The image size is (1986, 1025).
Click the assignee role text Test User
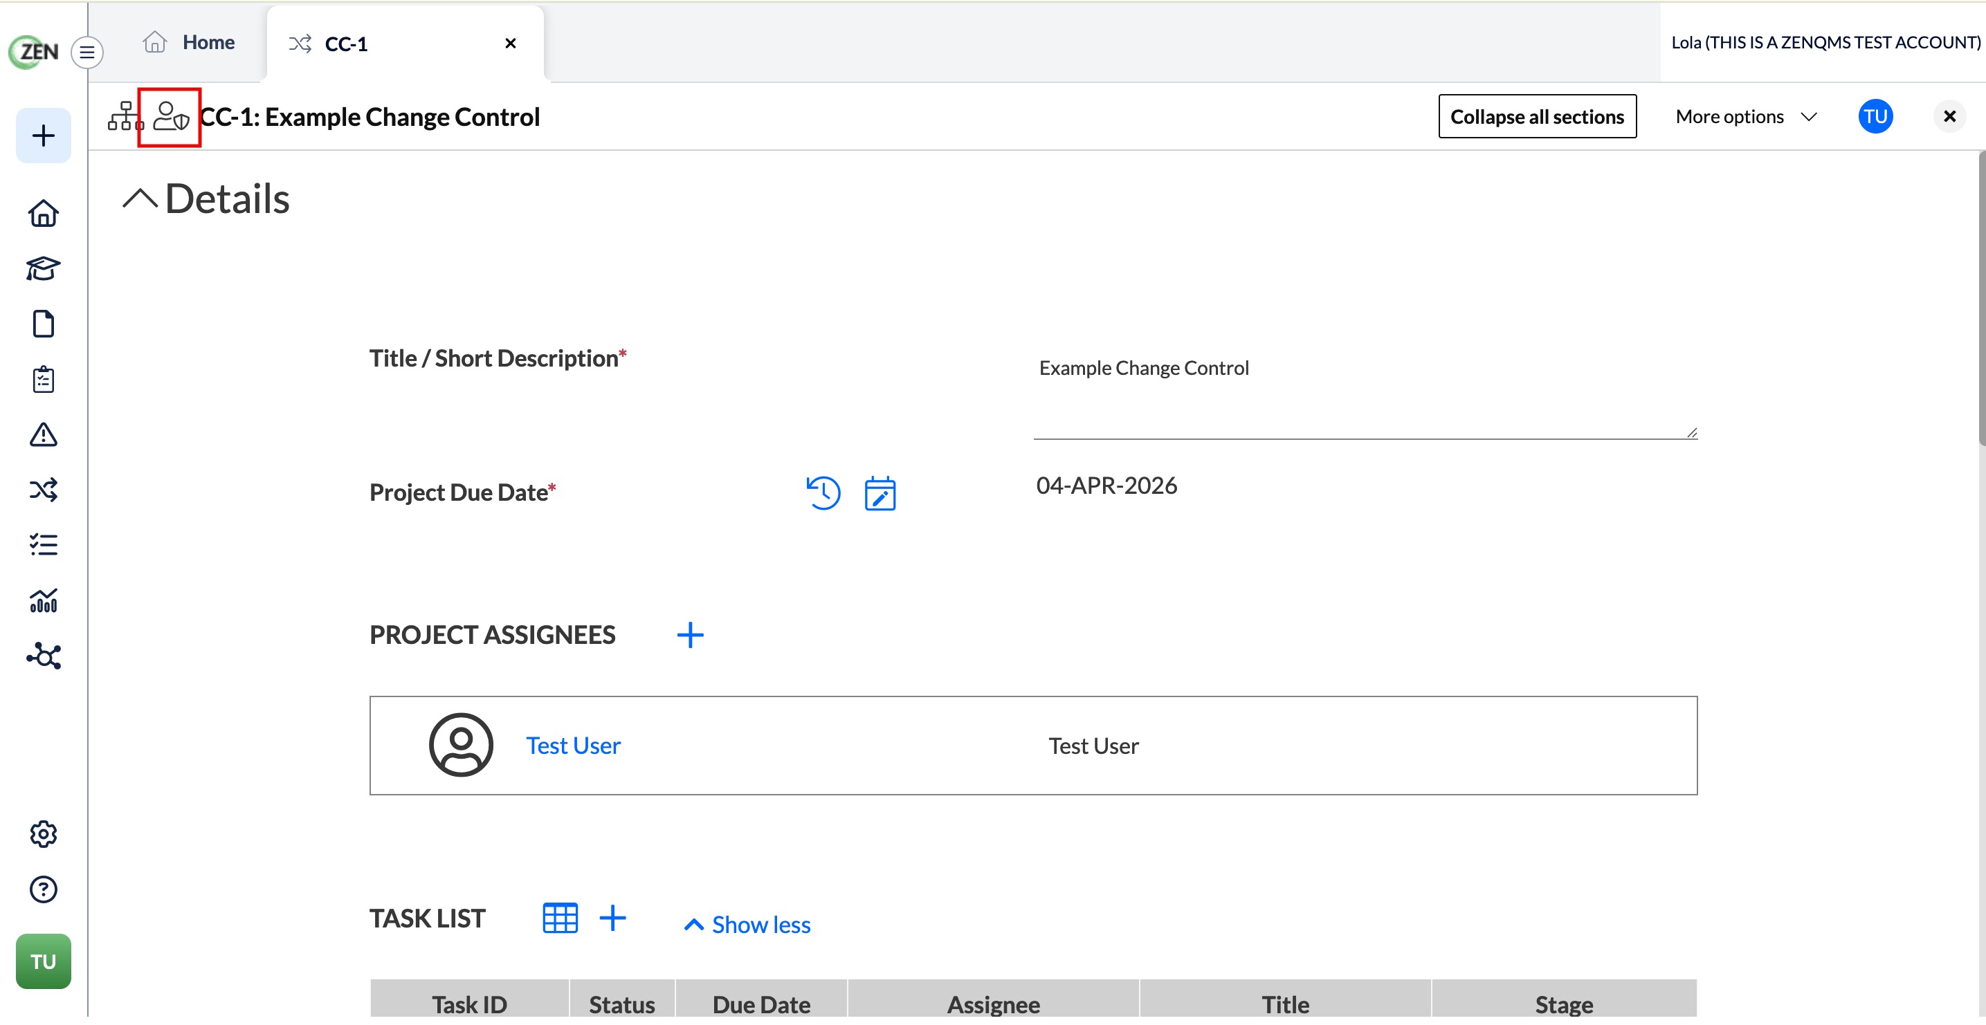tap(1093, 748)
